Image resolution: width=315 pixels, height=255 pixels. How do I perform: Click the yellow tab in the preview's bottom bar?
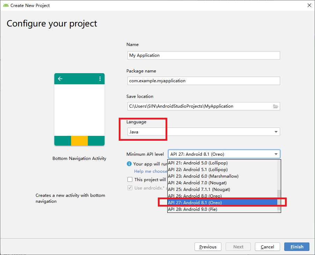point(79,141)
